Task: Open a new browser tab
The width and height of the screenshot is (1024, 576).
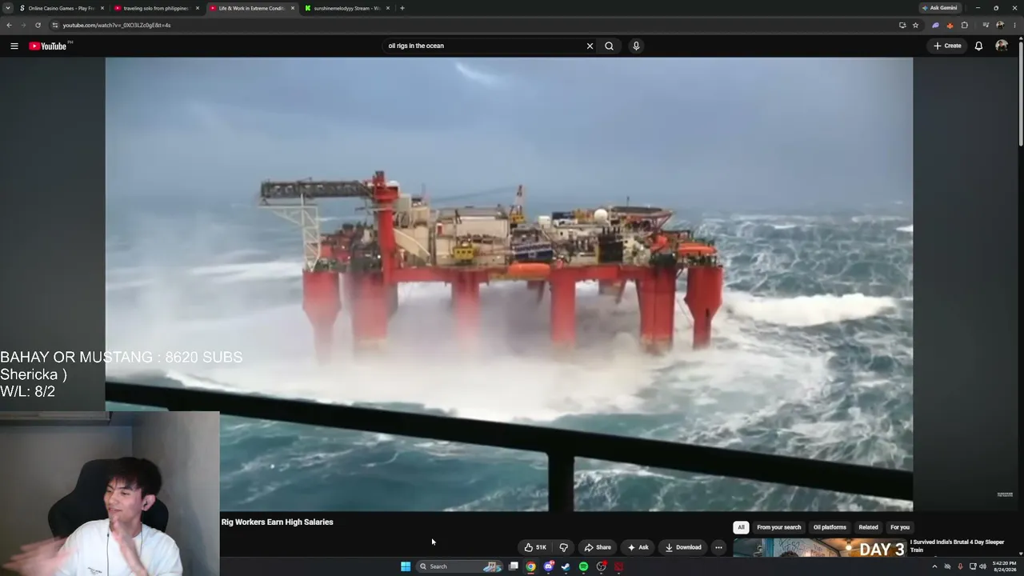Action: [x=402, y=8]
